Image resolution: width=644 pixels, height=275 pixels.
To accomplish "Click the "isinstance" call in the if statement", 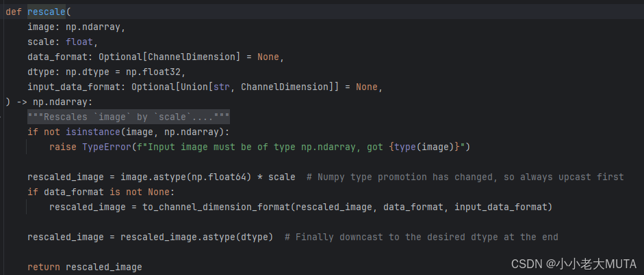I will (93, 132).
